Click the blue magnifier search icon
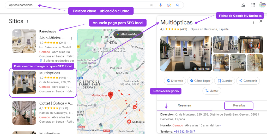Image resolution: width=267 pixels, height=134 pixels. [178, 5]
